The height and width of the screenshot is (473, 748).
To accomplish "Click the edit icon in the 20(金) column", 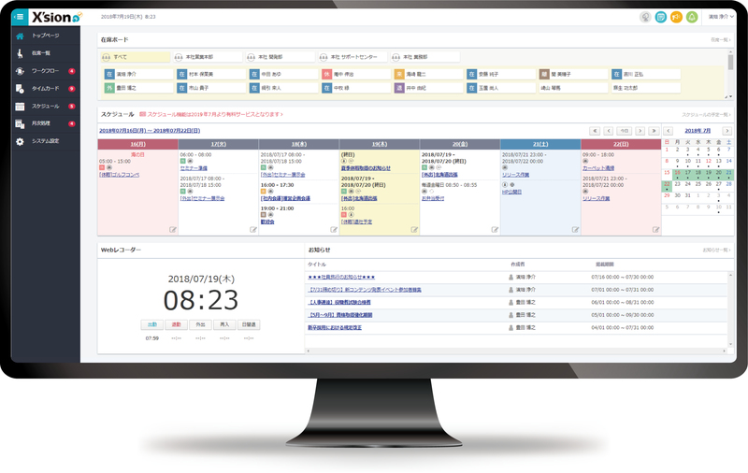I will pyautogui.click(x=496, y=230).
